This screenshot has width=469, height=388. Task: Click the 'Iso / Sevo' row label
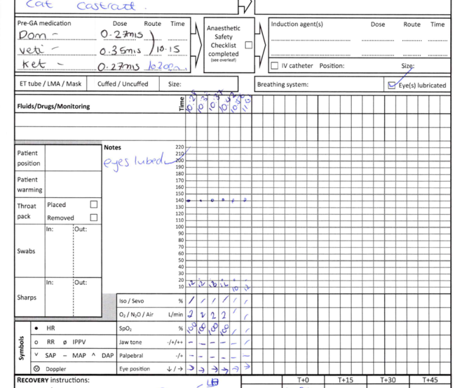pos(131,301)
